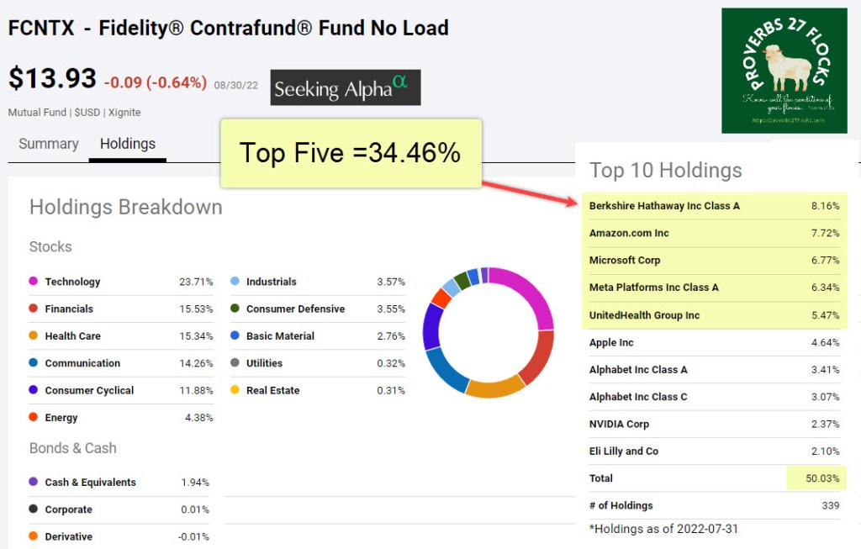Click the Seeking Alpha logo

(x=346, y=87)
